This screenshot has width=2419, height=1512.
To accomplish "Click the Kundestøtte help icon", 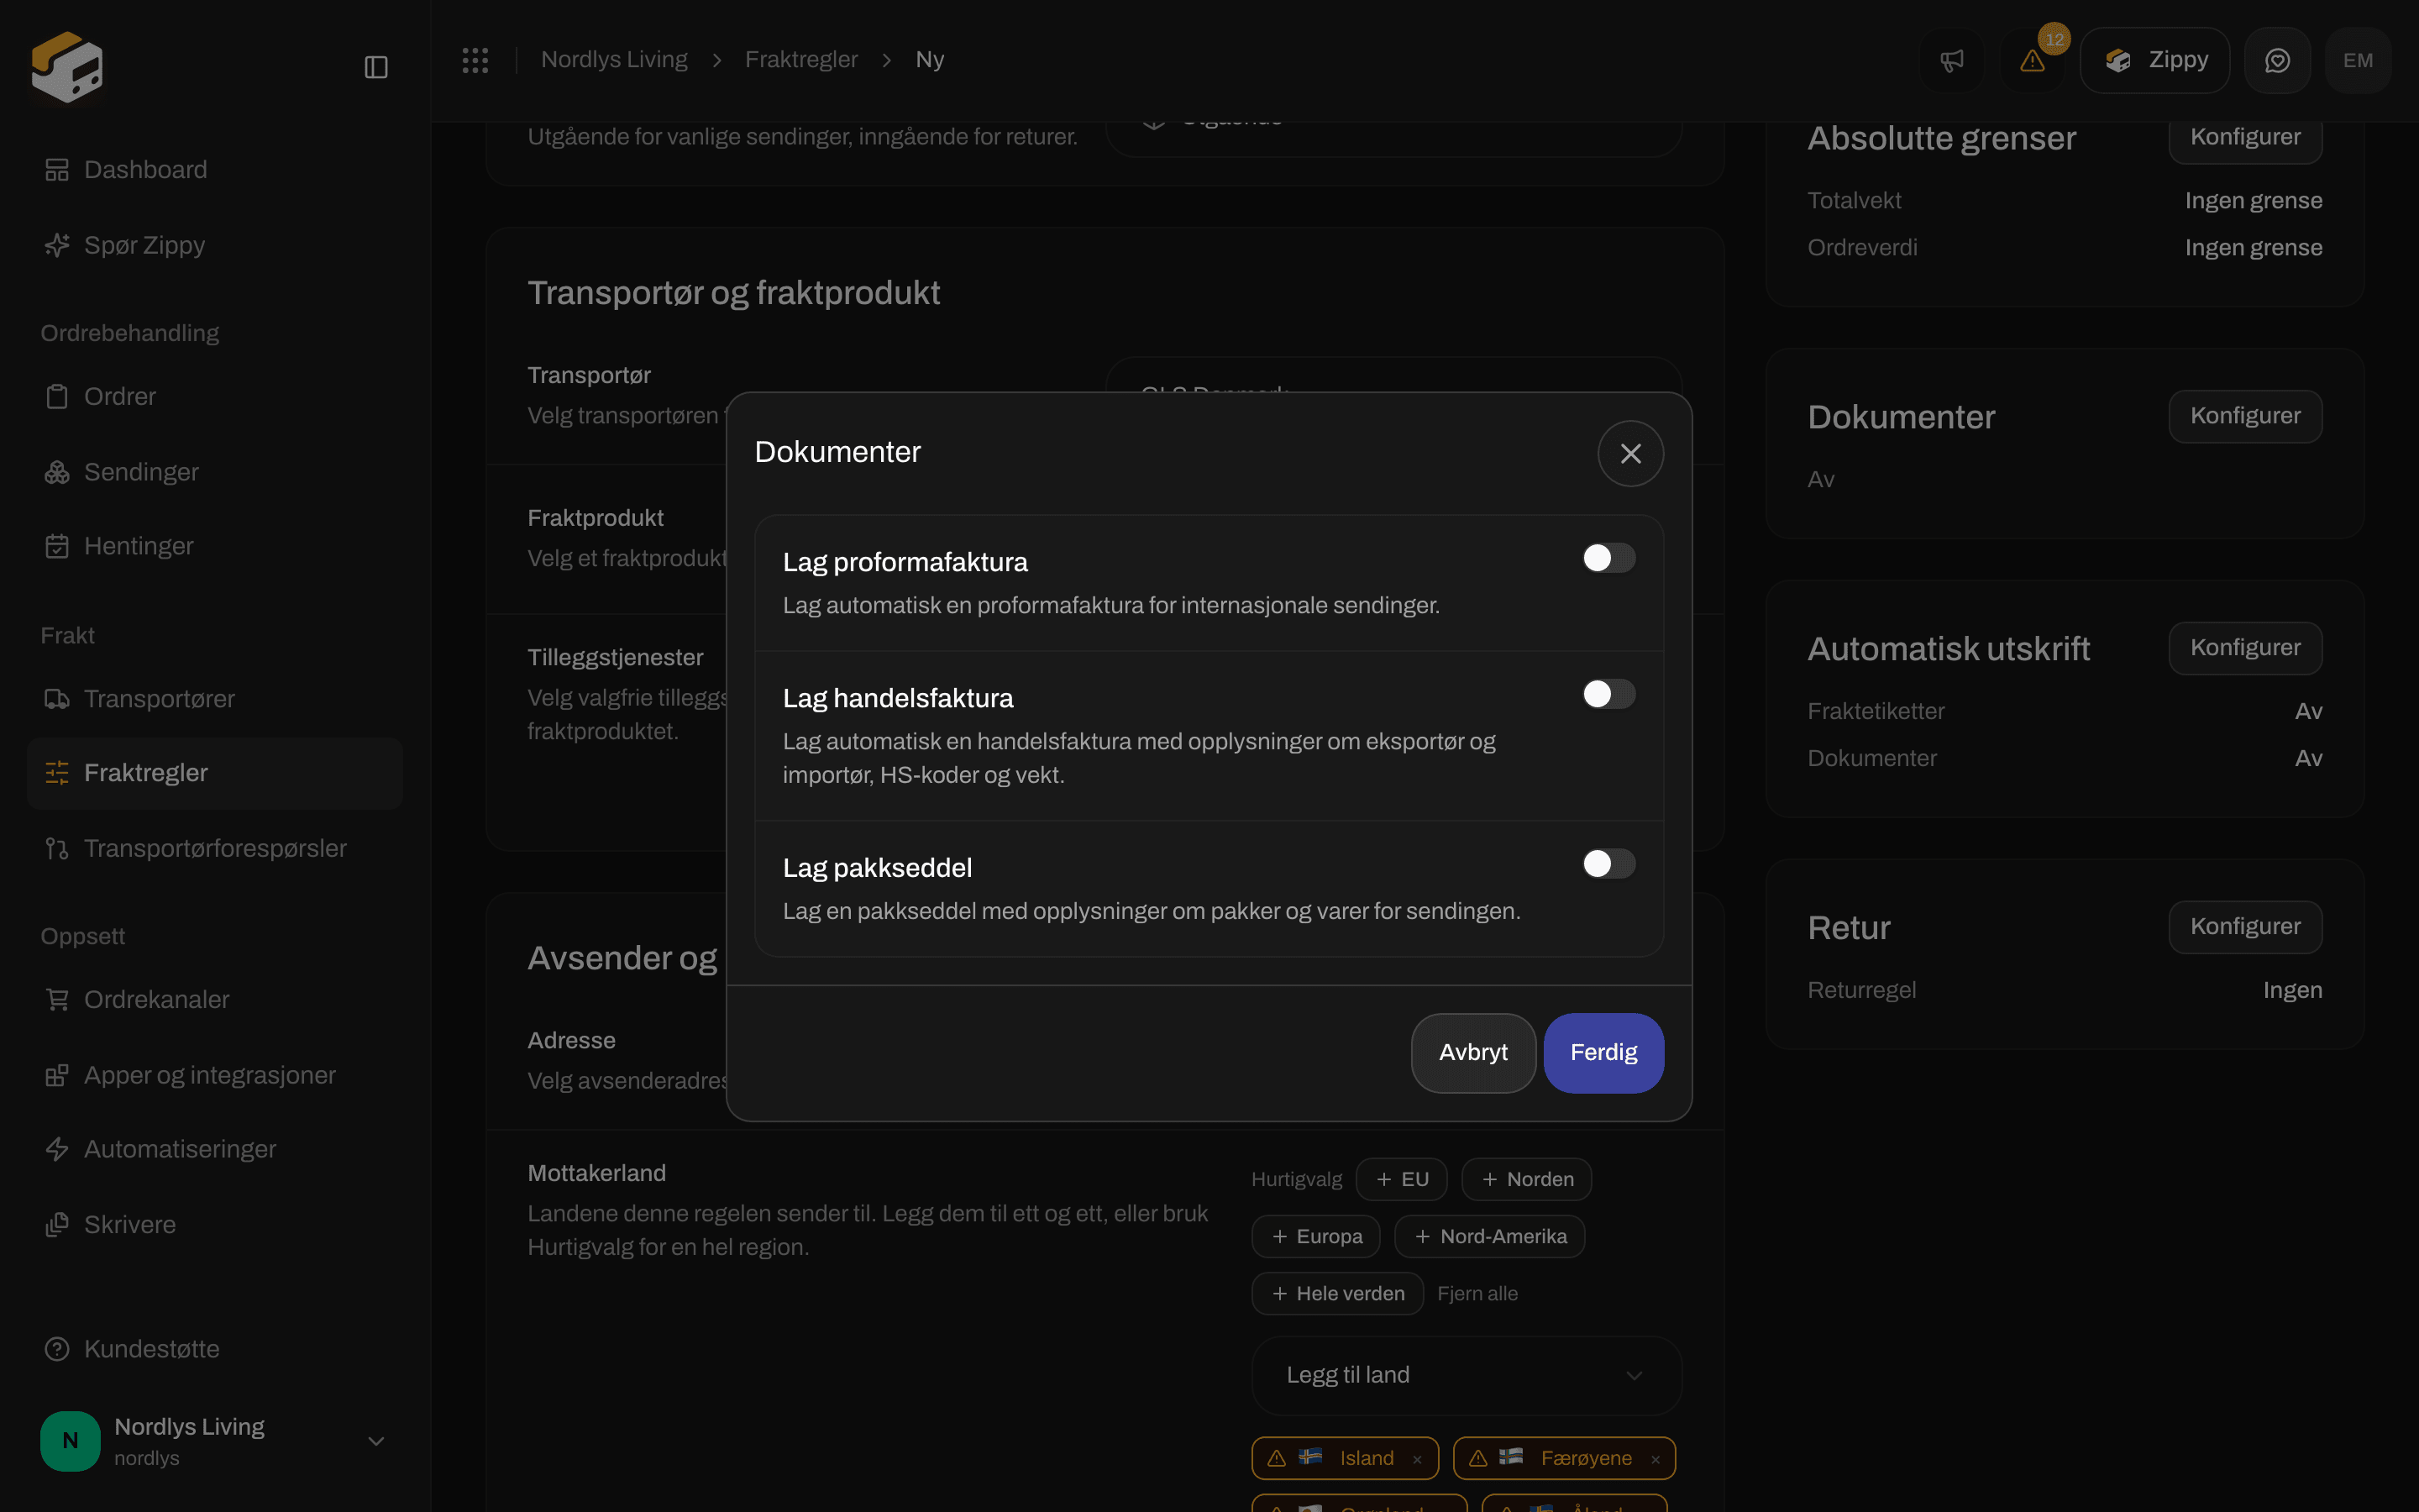I will coord(57,1350).
